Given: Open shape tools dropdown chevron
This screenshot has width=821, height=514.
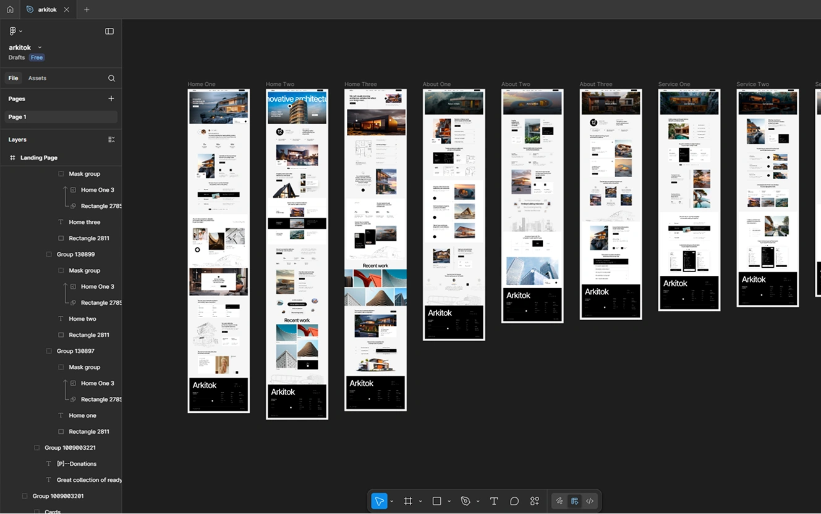Looking at the screenshot, I should (x=449, y=502).
